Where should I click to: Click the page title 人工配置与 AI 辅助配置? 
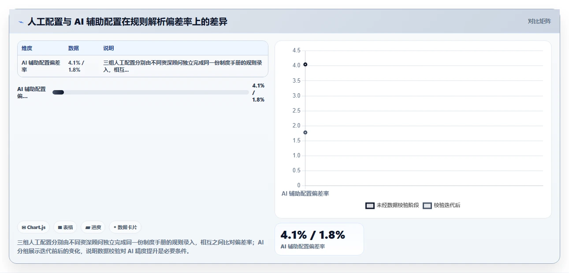pyautogui.click(x=127, y=22)
